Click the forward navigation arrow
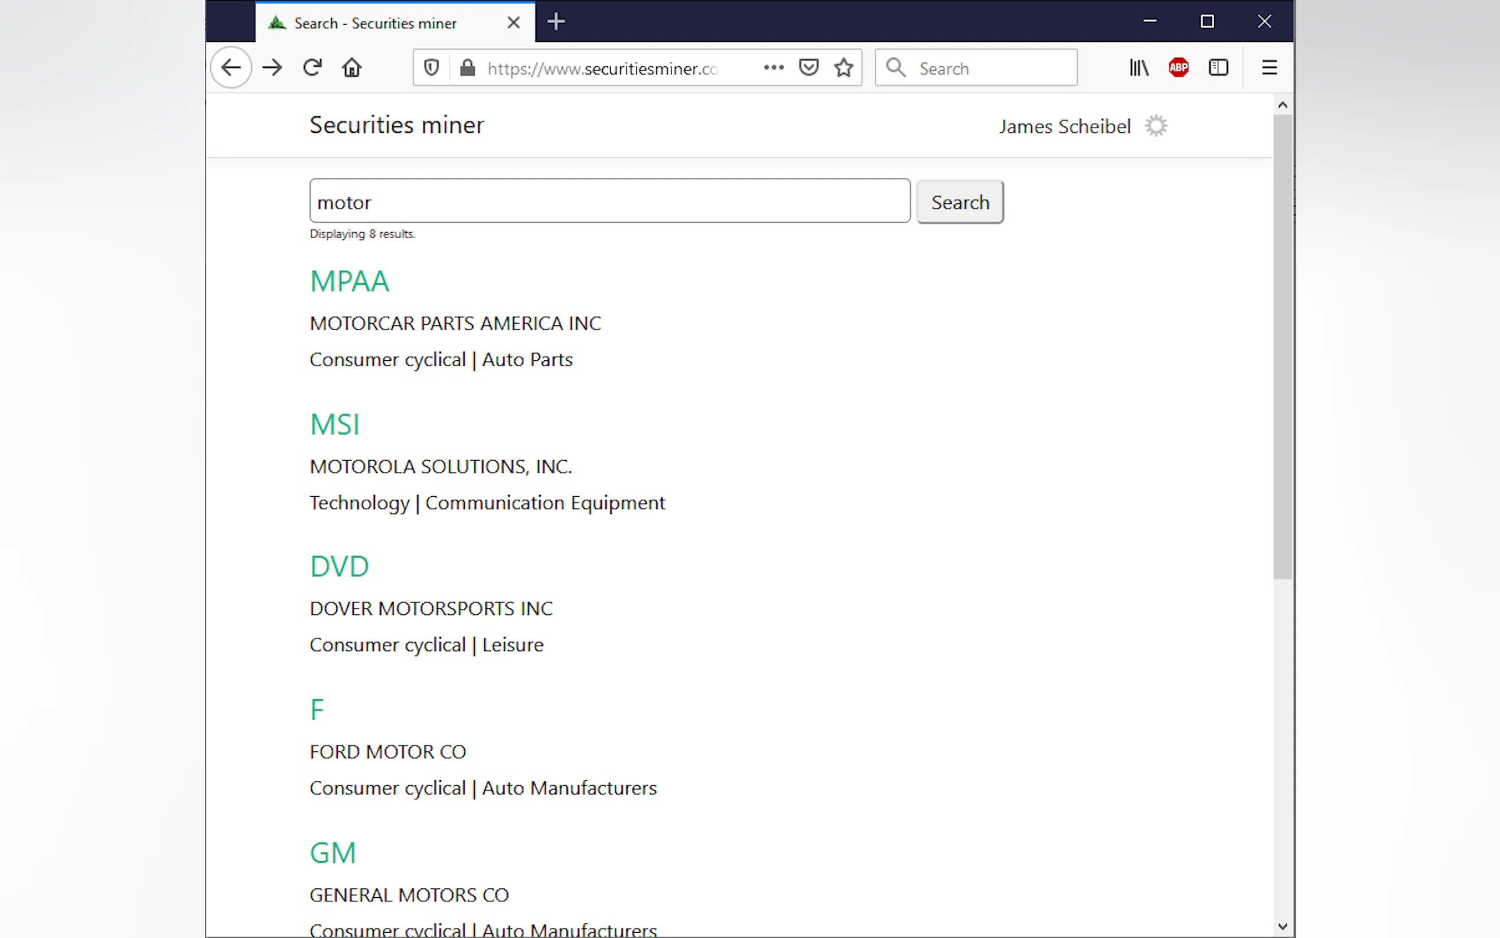This screenshot has width=1500, height=938. 272,67
